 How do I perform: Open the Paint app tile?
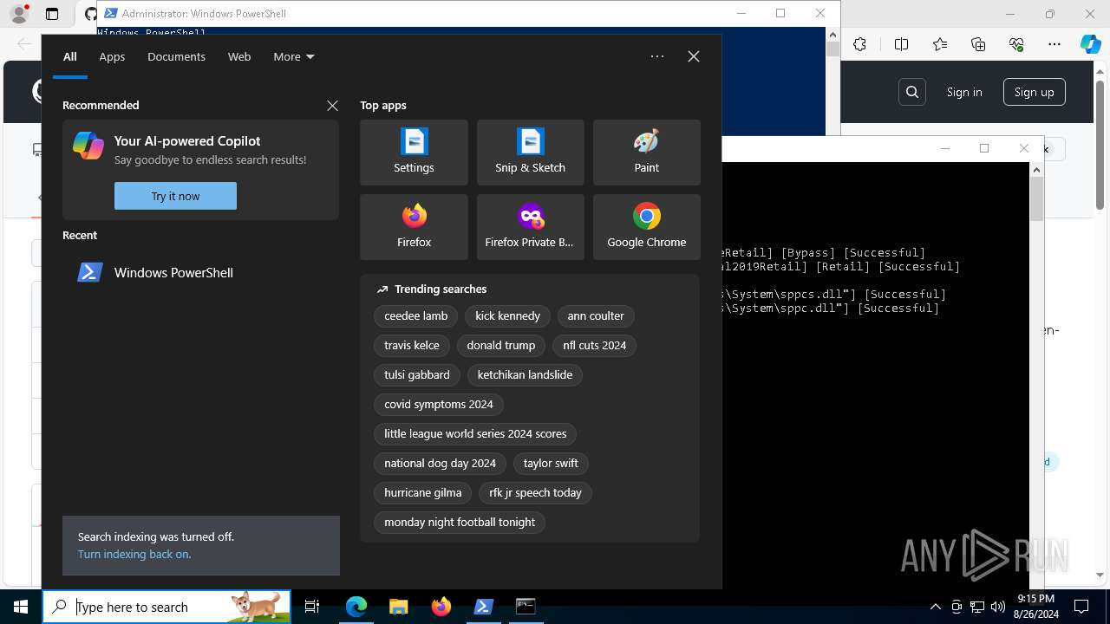point(646,153)
